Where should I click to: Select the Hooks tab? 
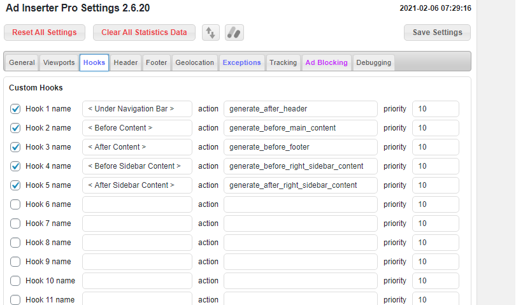pyautogui.click(x=94, y=62)
